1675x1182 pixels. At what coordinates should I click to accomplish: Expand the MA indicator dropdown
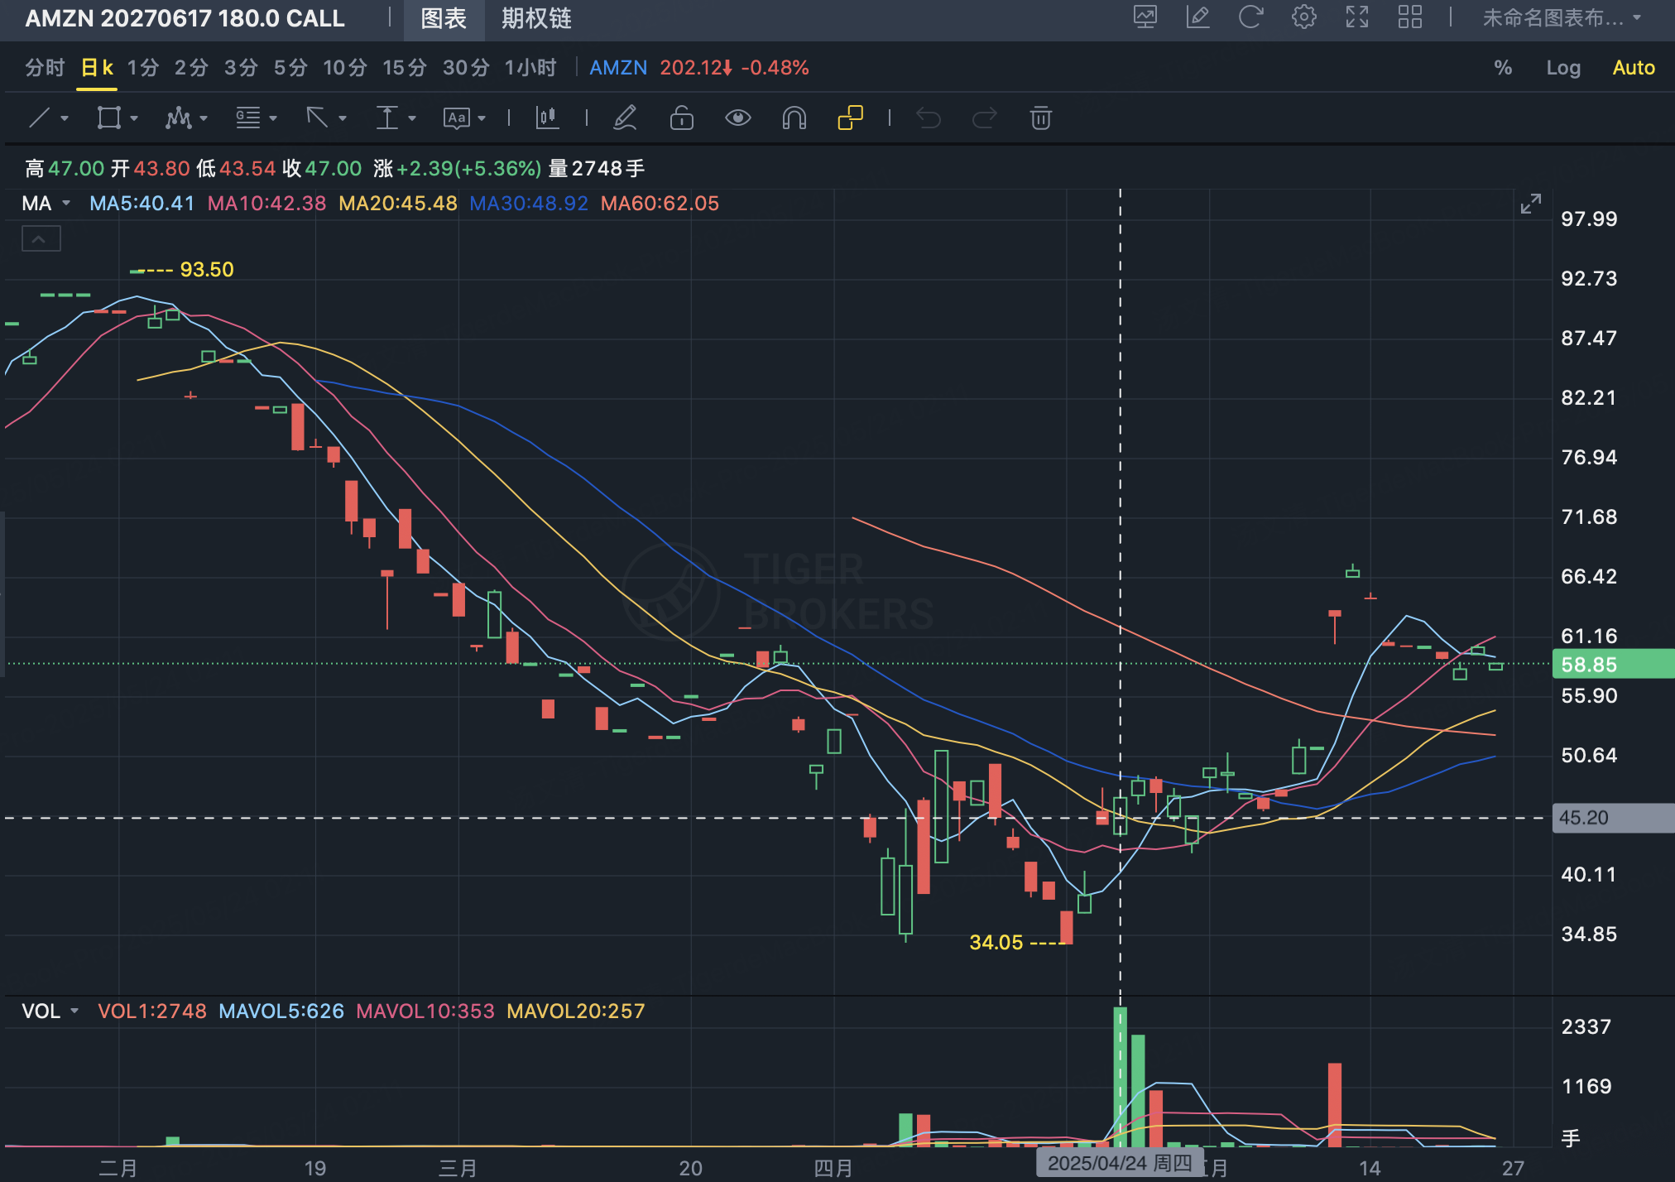tap(66, 204)
